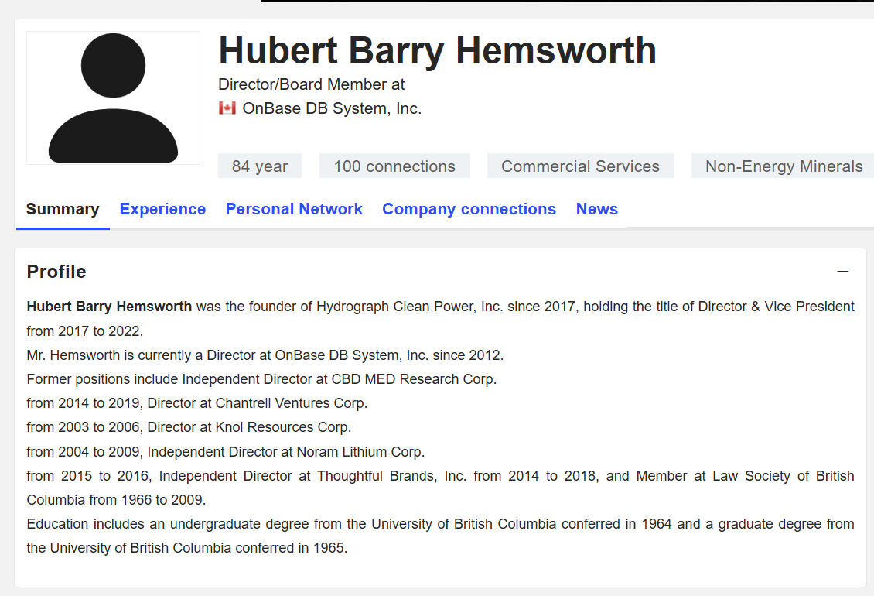Click the Noram Lithium Corp. mention
Screen dimensions: 874x596
(360, 451)
